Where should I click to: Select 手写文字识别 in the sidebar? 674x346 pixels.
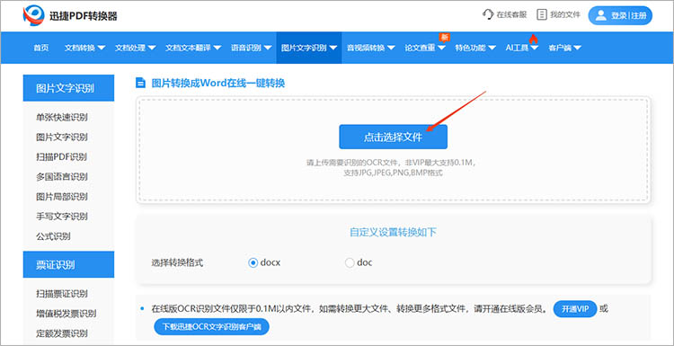62,217
